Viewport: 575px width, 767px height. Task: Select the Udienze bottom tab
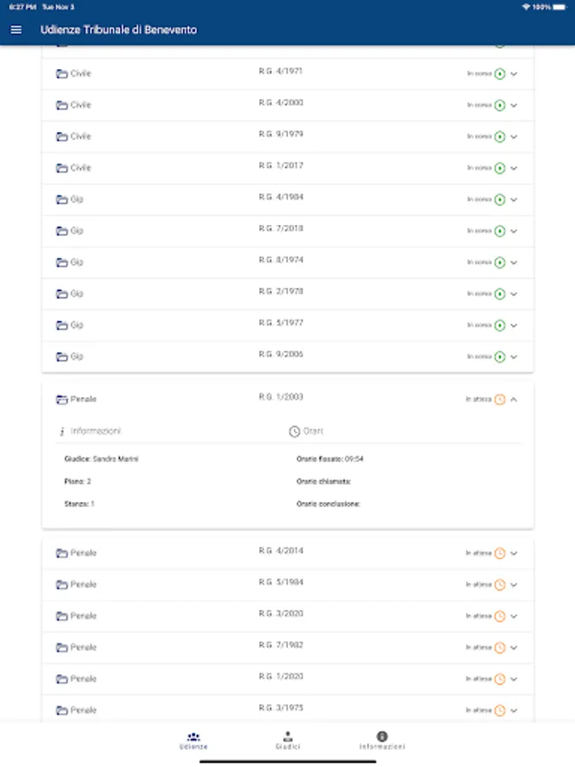[x=193, y=740]
